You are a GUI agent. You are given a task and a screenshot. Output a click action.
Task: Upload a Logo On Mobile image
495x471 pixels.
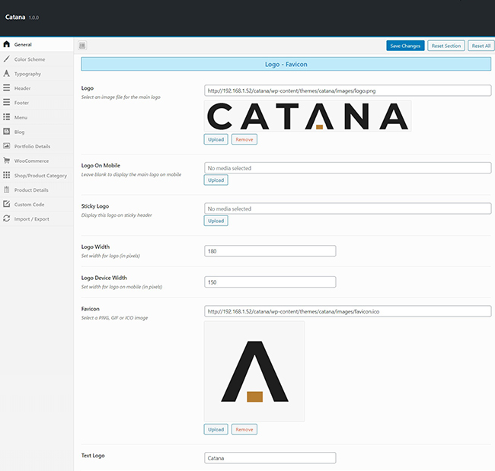tap(216, 180)
